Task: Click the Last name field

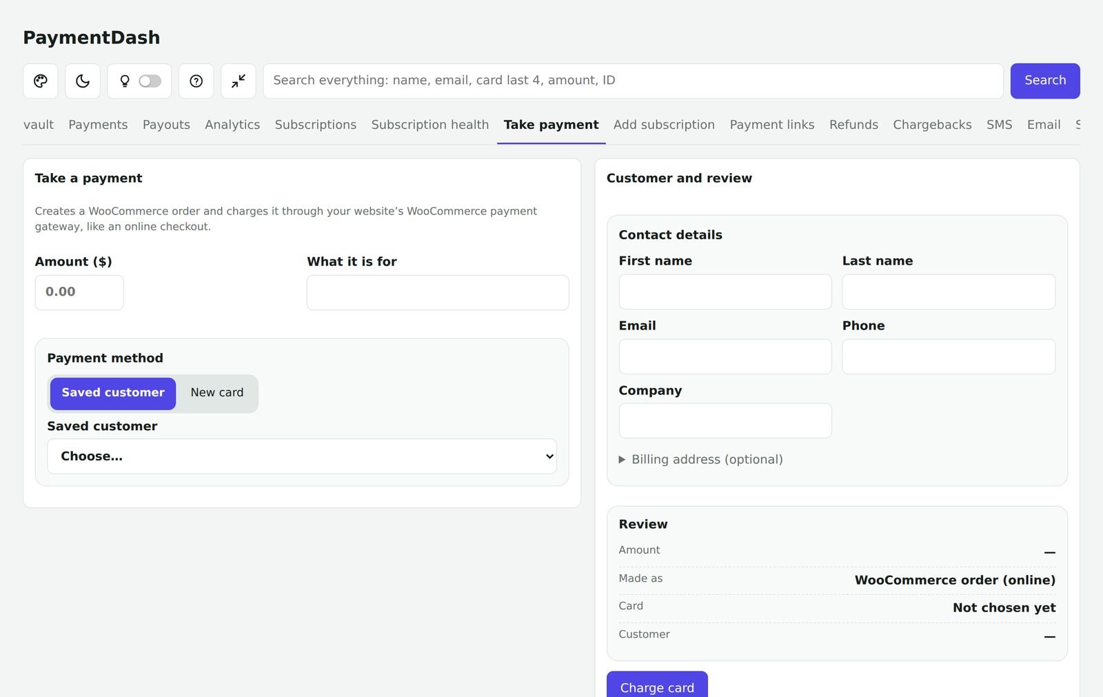Action: click(x=949, y=292)
